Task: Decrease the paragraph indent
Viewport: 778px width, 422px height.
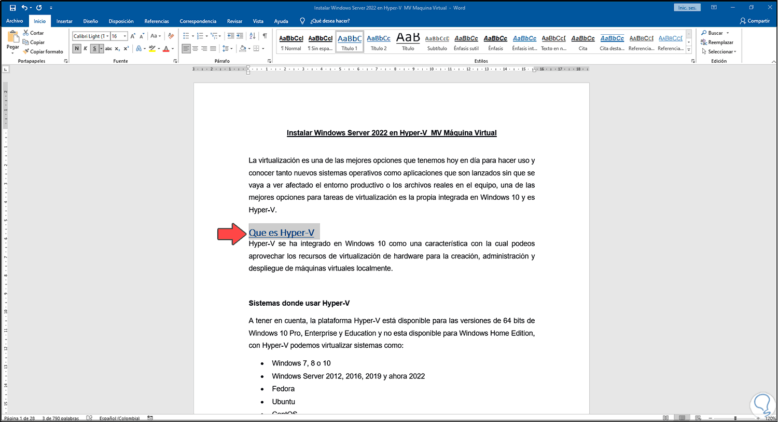Action: point(231,36)
